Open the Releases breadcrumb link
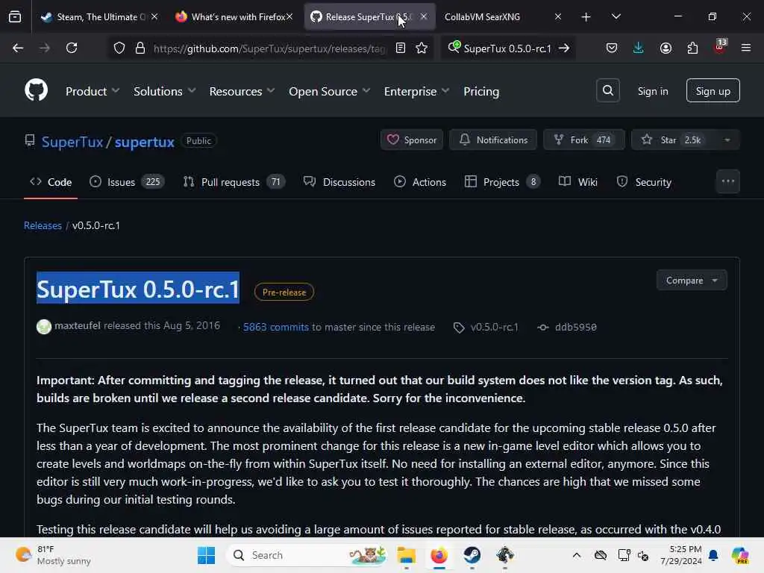This screenshot has width=764, height=573. [x=43, y=225]
